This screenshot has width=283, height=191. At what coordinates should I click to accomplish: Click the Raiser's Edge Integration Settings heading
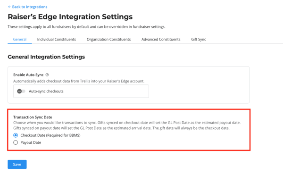(70, 17)
